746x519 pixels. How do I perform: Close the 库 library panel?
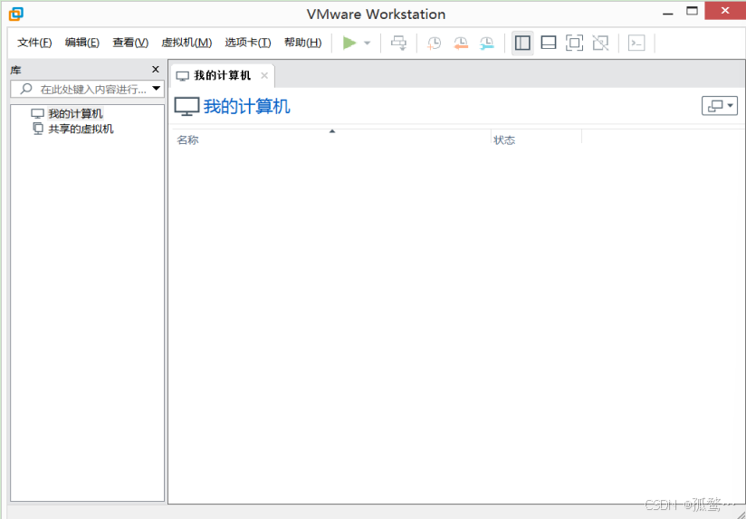coord(156,70)
